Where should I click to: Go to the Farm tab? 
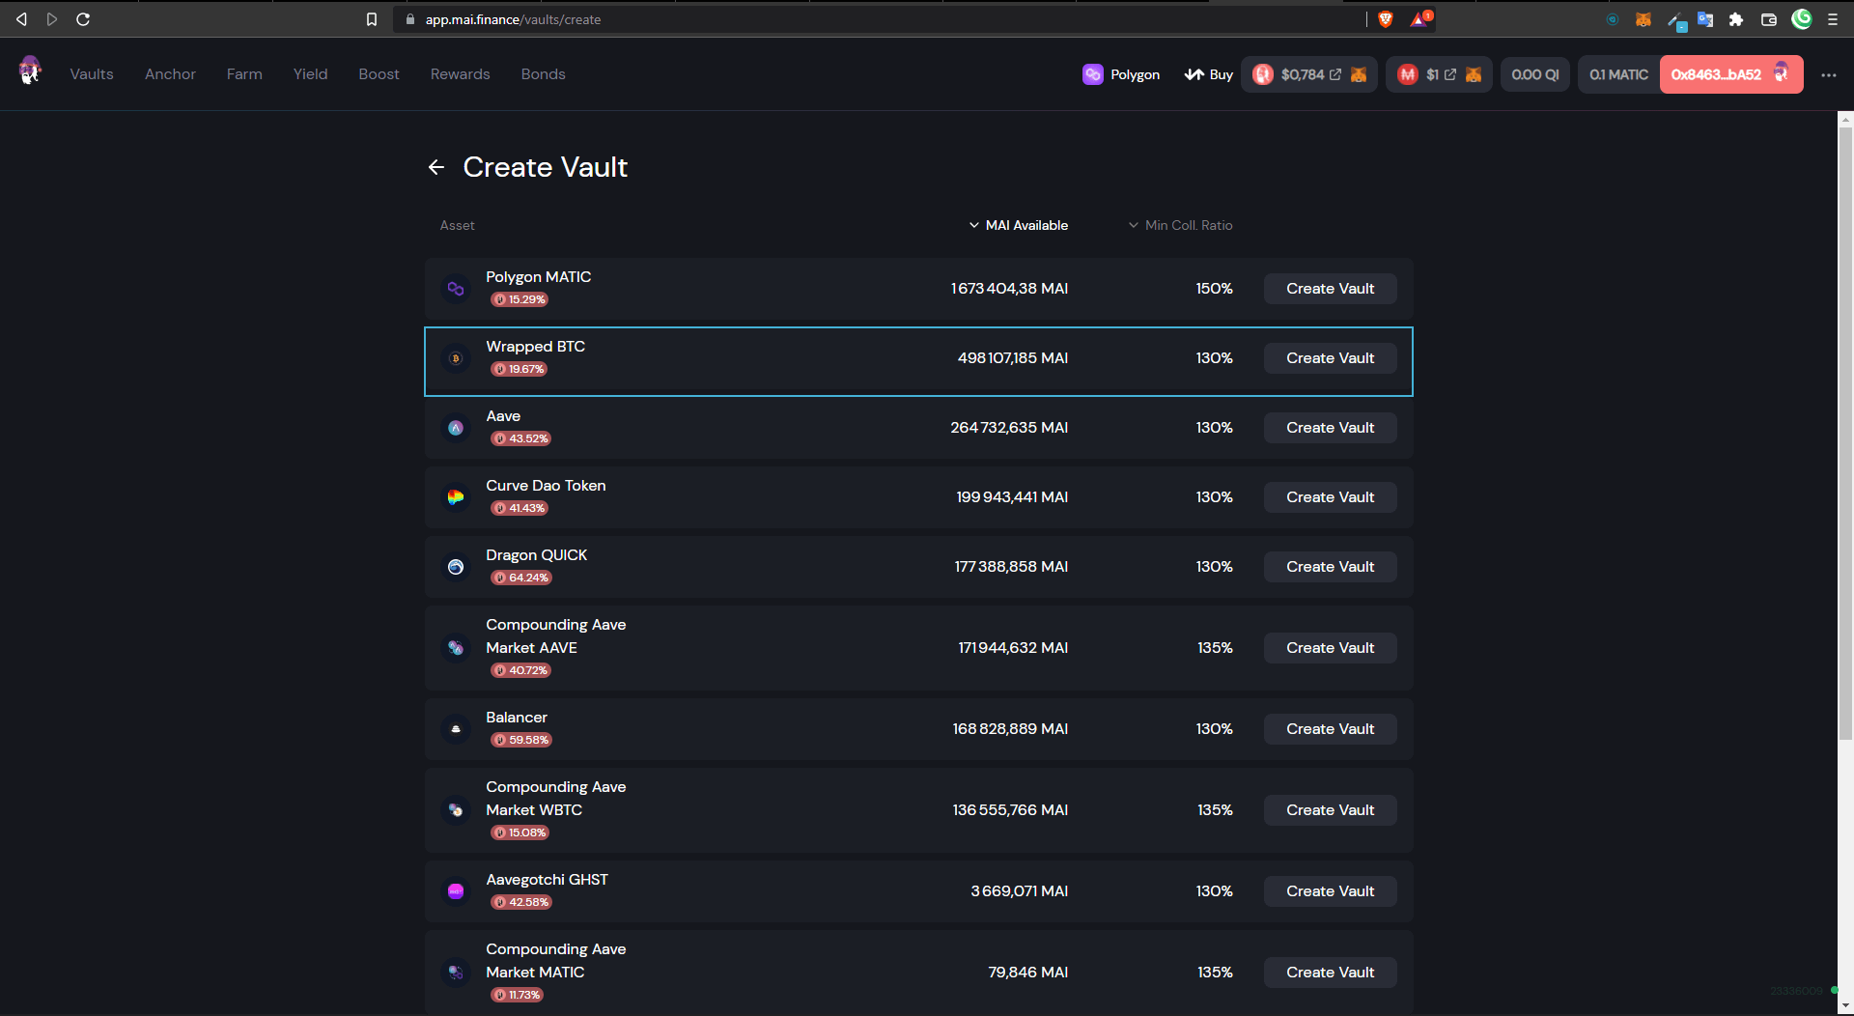pos(244,74)
